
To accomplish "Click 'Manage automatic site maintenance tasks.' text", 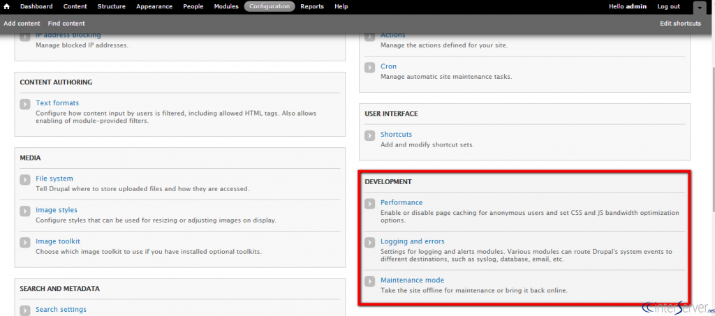I will [x=446, y=77].
